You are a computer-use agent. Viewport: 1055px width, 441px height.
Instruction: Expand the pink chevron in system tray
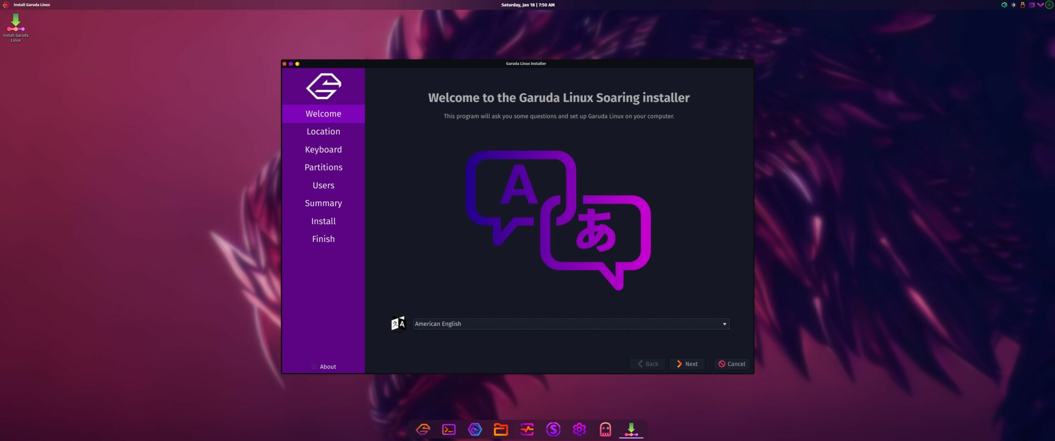pos(1040,5)
